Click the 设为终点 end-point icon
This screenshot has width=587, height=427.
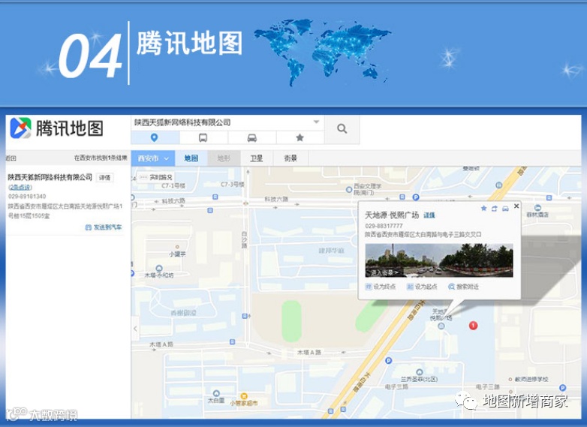[x=369, y=287]
